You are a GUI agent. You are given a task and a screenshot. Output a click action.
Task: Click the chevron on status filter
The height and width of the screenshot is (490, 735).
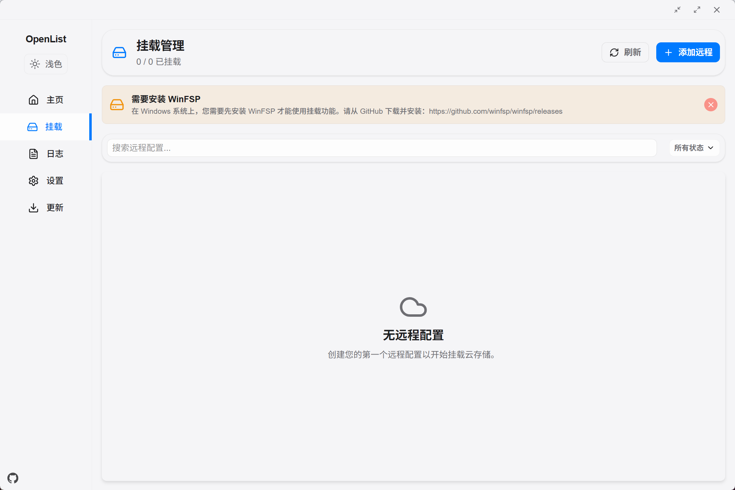pyautogui.click(x=710, y=148)
